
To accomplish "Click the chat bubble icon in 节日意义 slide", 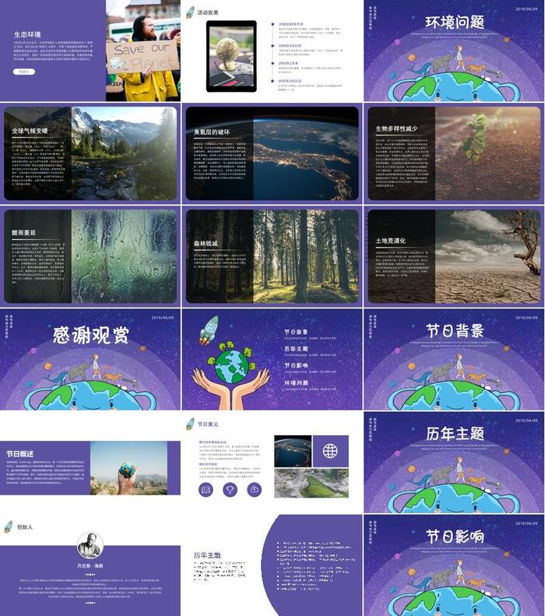I will pos(206,489).
